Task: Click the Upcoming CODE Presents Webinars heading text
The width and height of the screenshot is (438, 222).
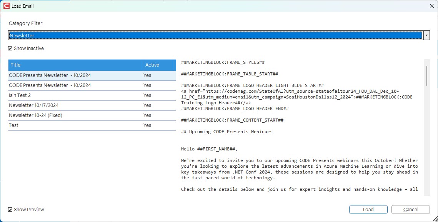Action: point(227,132)
